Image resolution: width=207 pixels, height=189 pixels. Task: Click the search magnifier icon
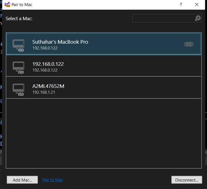198,18
